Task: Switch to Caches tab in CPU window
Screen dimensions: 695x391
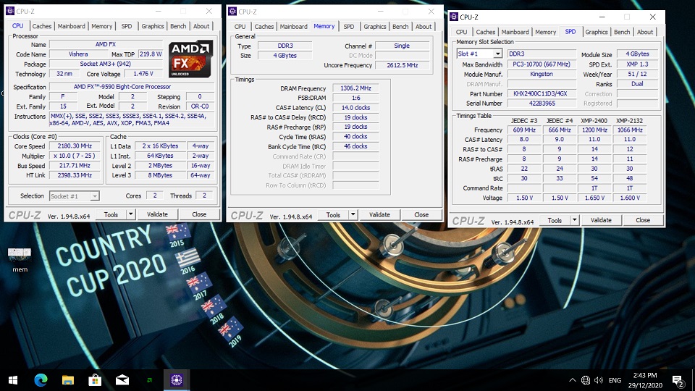Action: pos(42,26)
